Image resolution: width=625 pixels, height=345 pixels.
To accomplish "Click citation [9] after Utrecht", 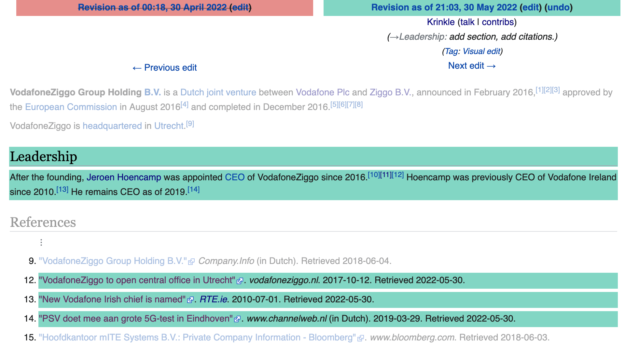I will (x=190, y=124).
